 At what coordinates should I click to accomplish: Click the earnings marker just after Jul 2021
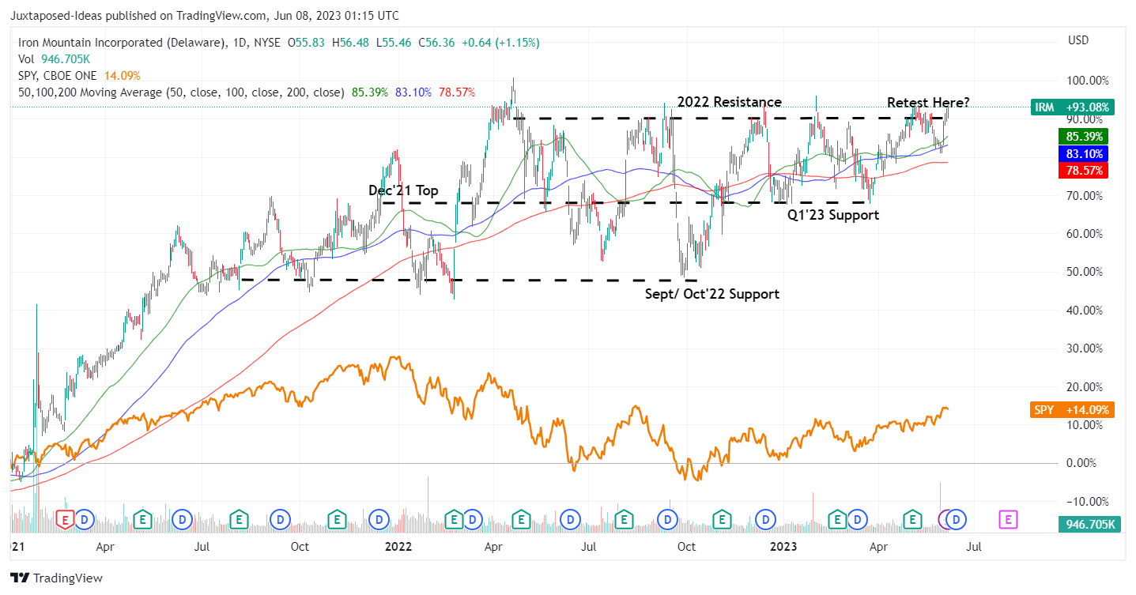pos(239,520)
